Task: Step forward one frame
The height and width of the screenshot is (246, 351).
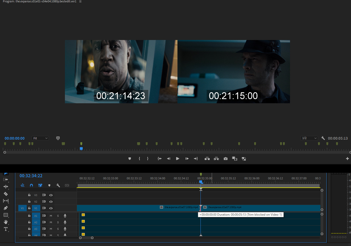Action: (187, 159)
